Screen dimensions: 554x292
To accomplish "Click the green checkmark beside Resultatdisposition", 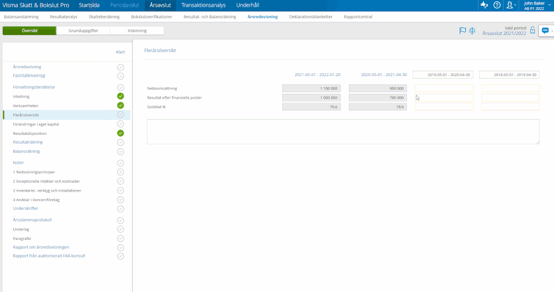I will click(x=120, y=133).
